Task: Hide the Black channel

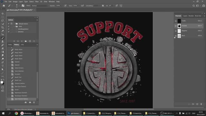Action: (176, 36)
